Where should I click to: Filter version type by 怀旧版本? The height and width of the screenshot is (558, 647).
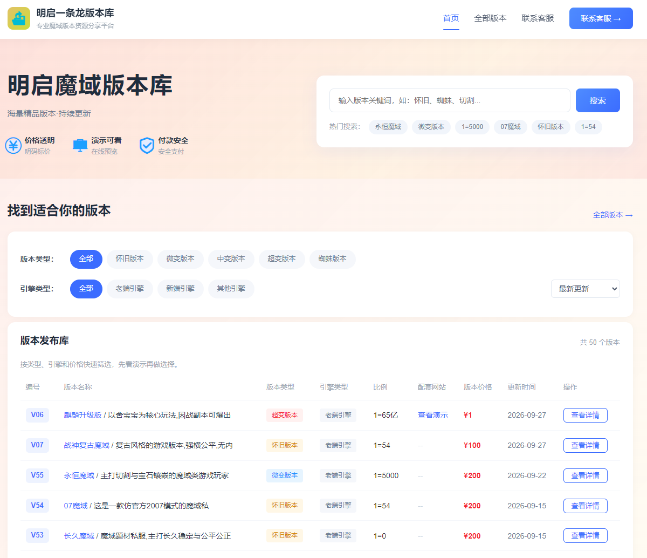(130, 259)
